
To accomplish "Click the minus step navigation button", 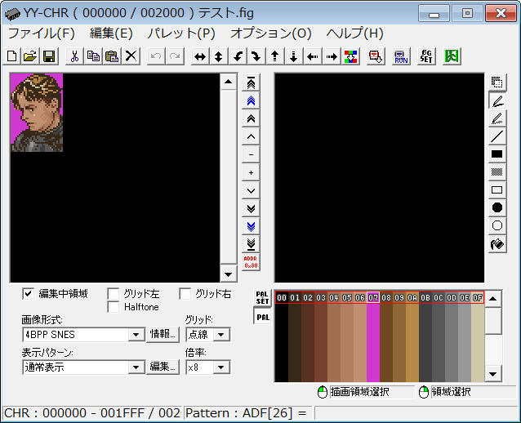I will click(251, 154).
